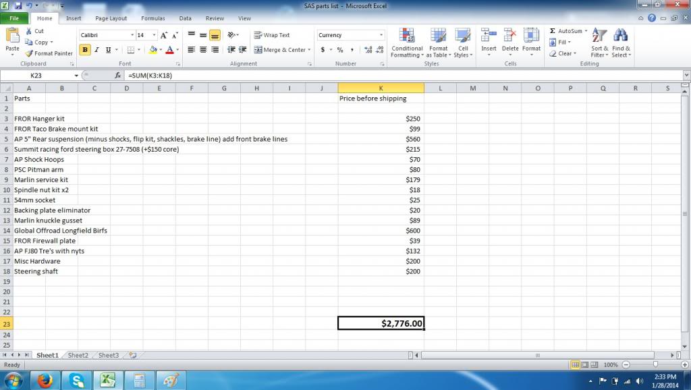Open Find & Select menu
Screen dimensions: 691x390
(621, 43)
